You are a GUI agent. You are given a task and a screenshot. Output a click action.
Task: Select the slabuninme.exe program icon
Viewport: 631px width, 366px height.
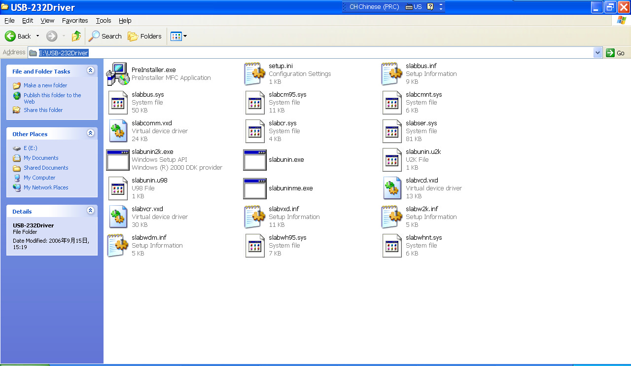click(255, 188)
